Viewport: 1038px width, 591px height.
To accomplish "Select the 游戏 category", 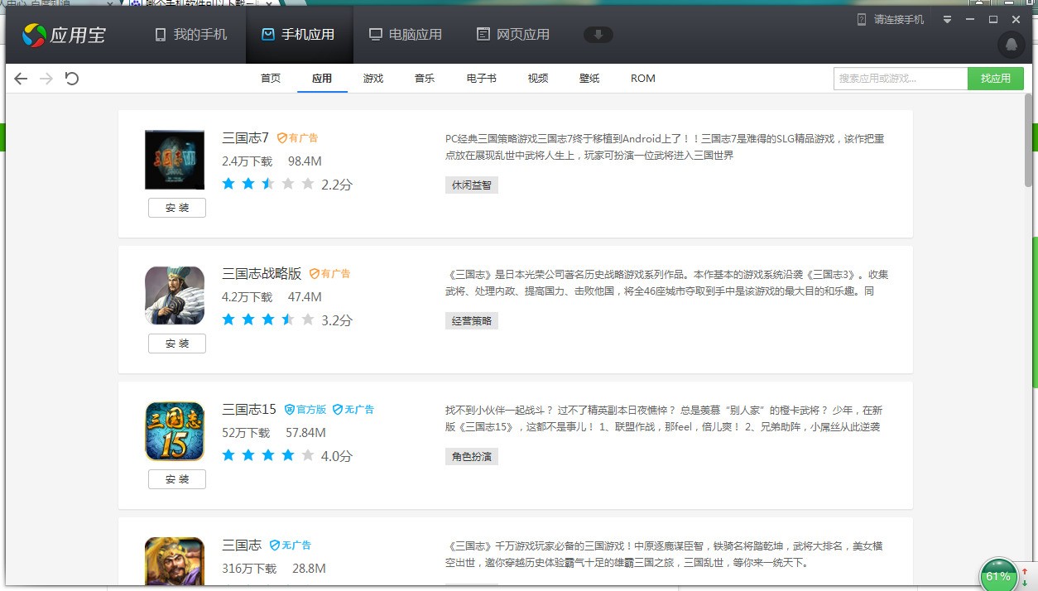I will (373, 79).
